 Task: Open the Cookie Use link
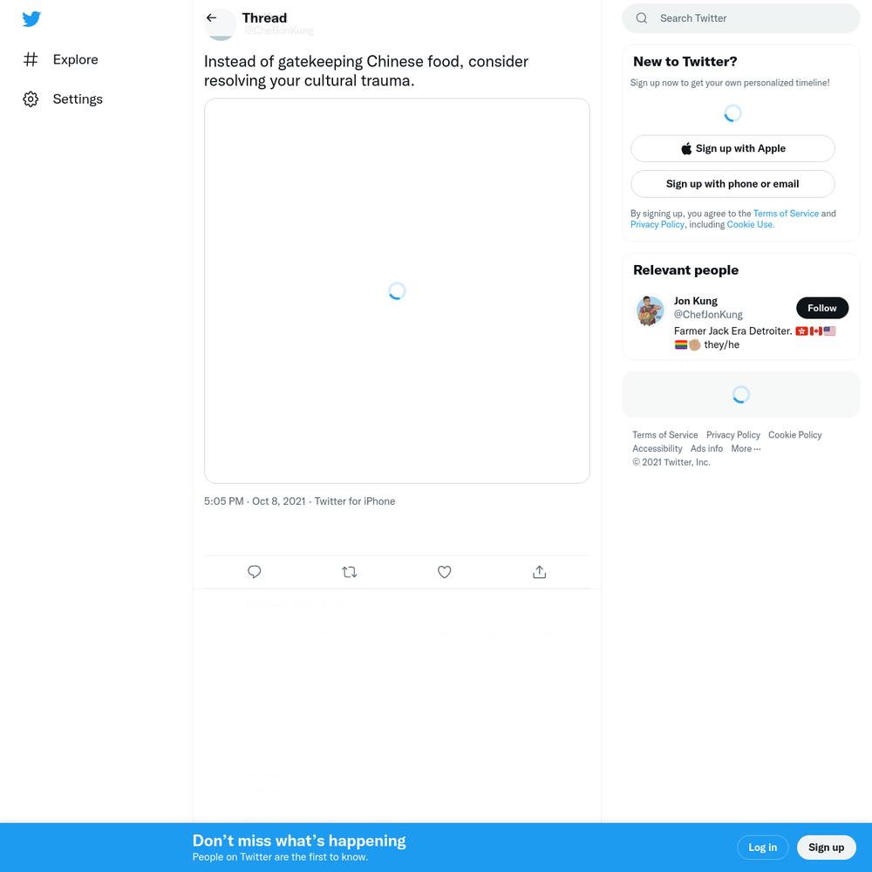click(x=750, y=225)
